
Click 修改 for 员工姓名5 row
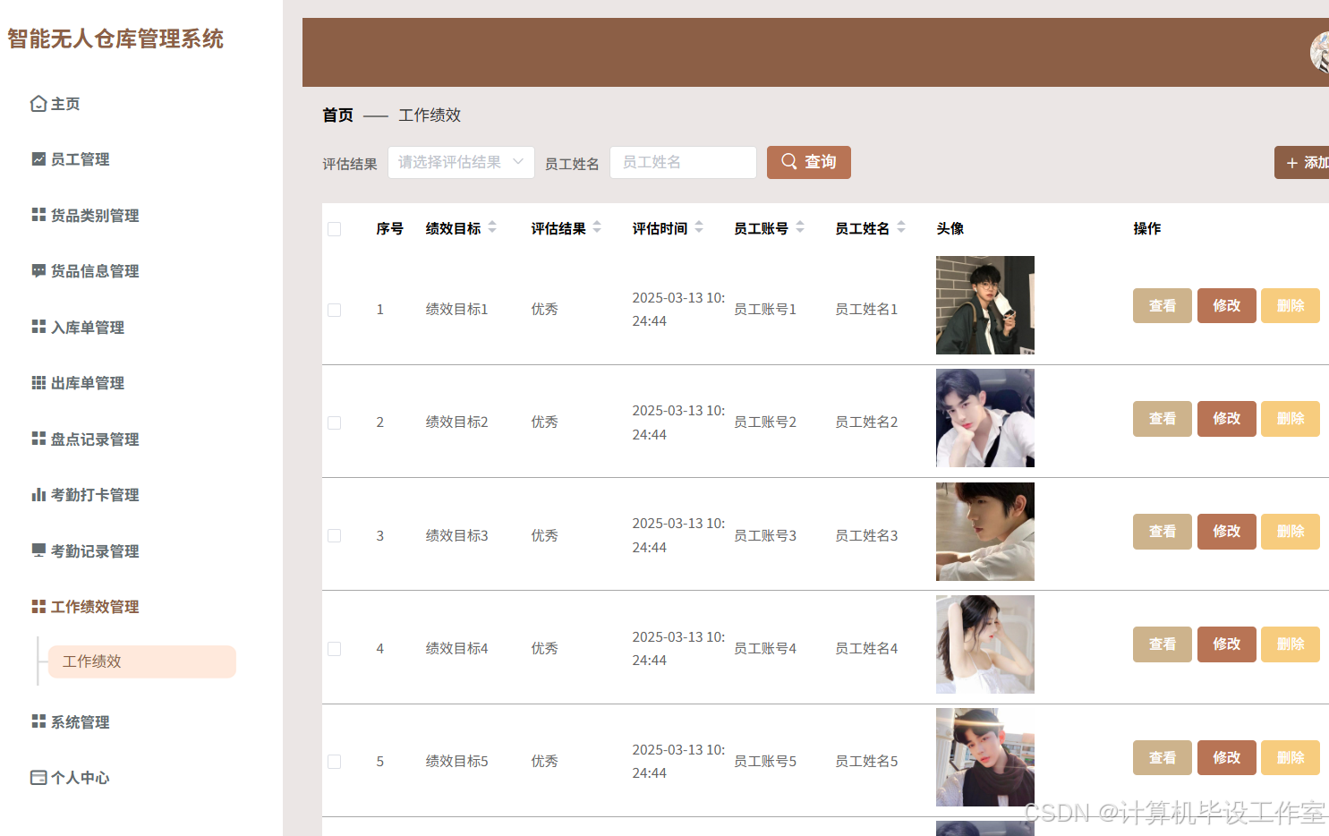coord(1227,757)
